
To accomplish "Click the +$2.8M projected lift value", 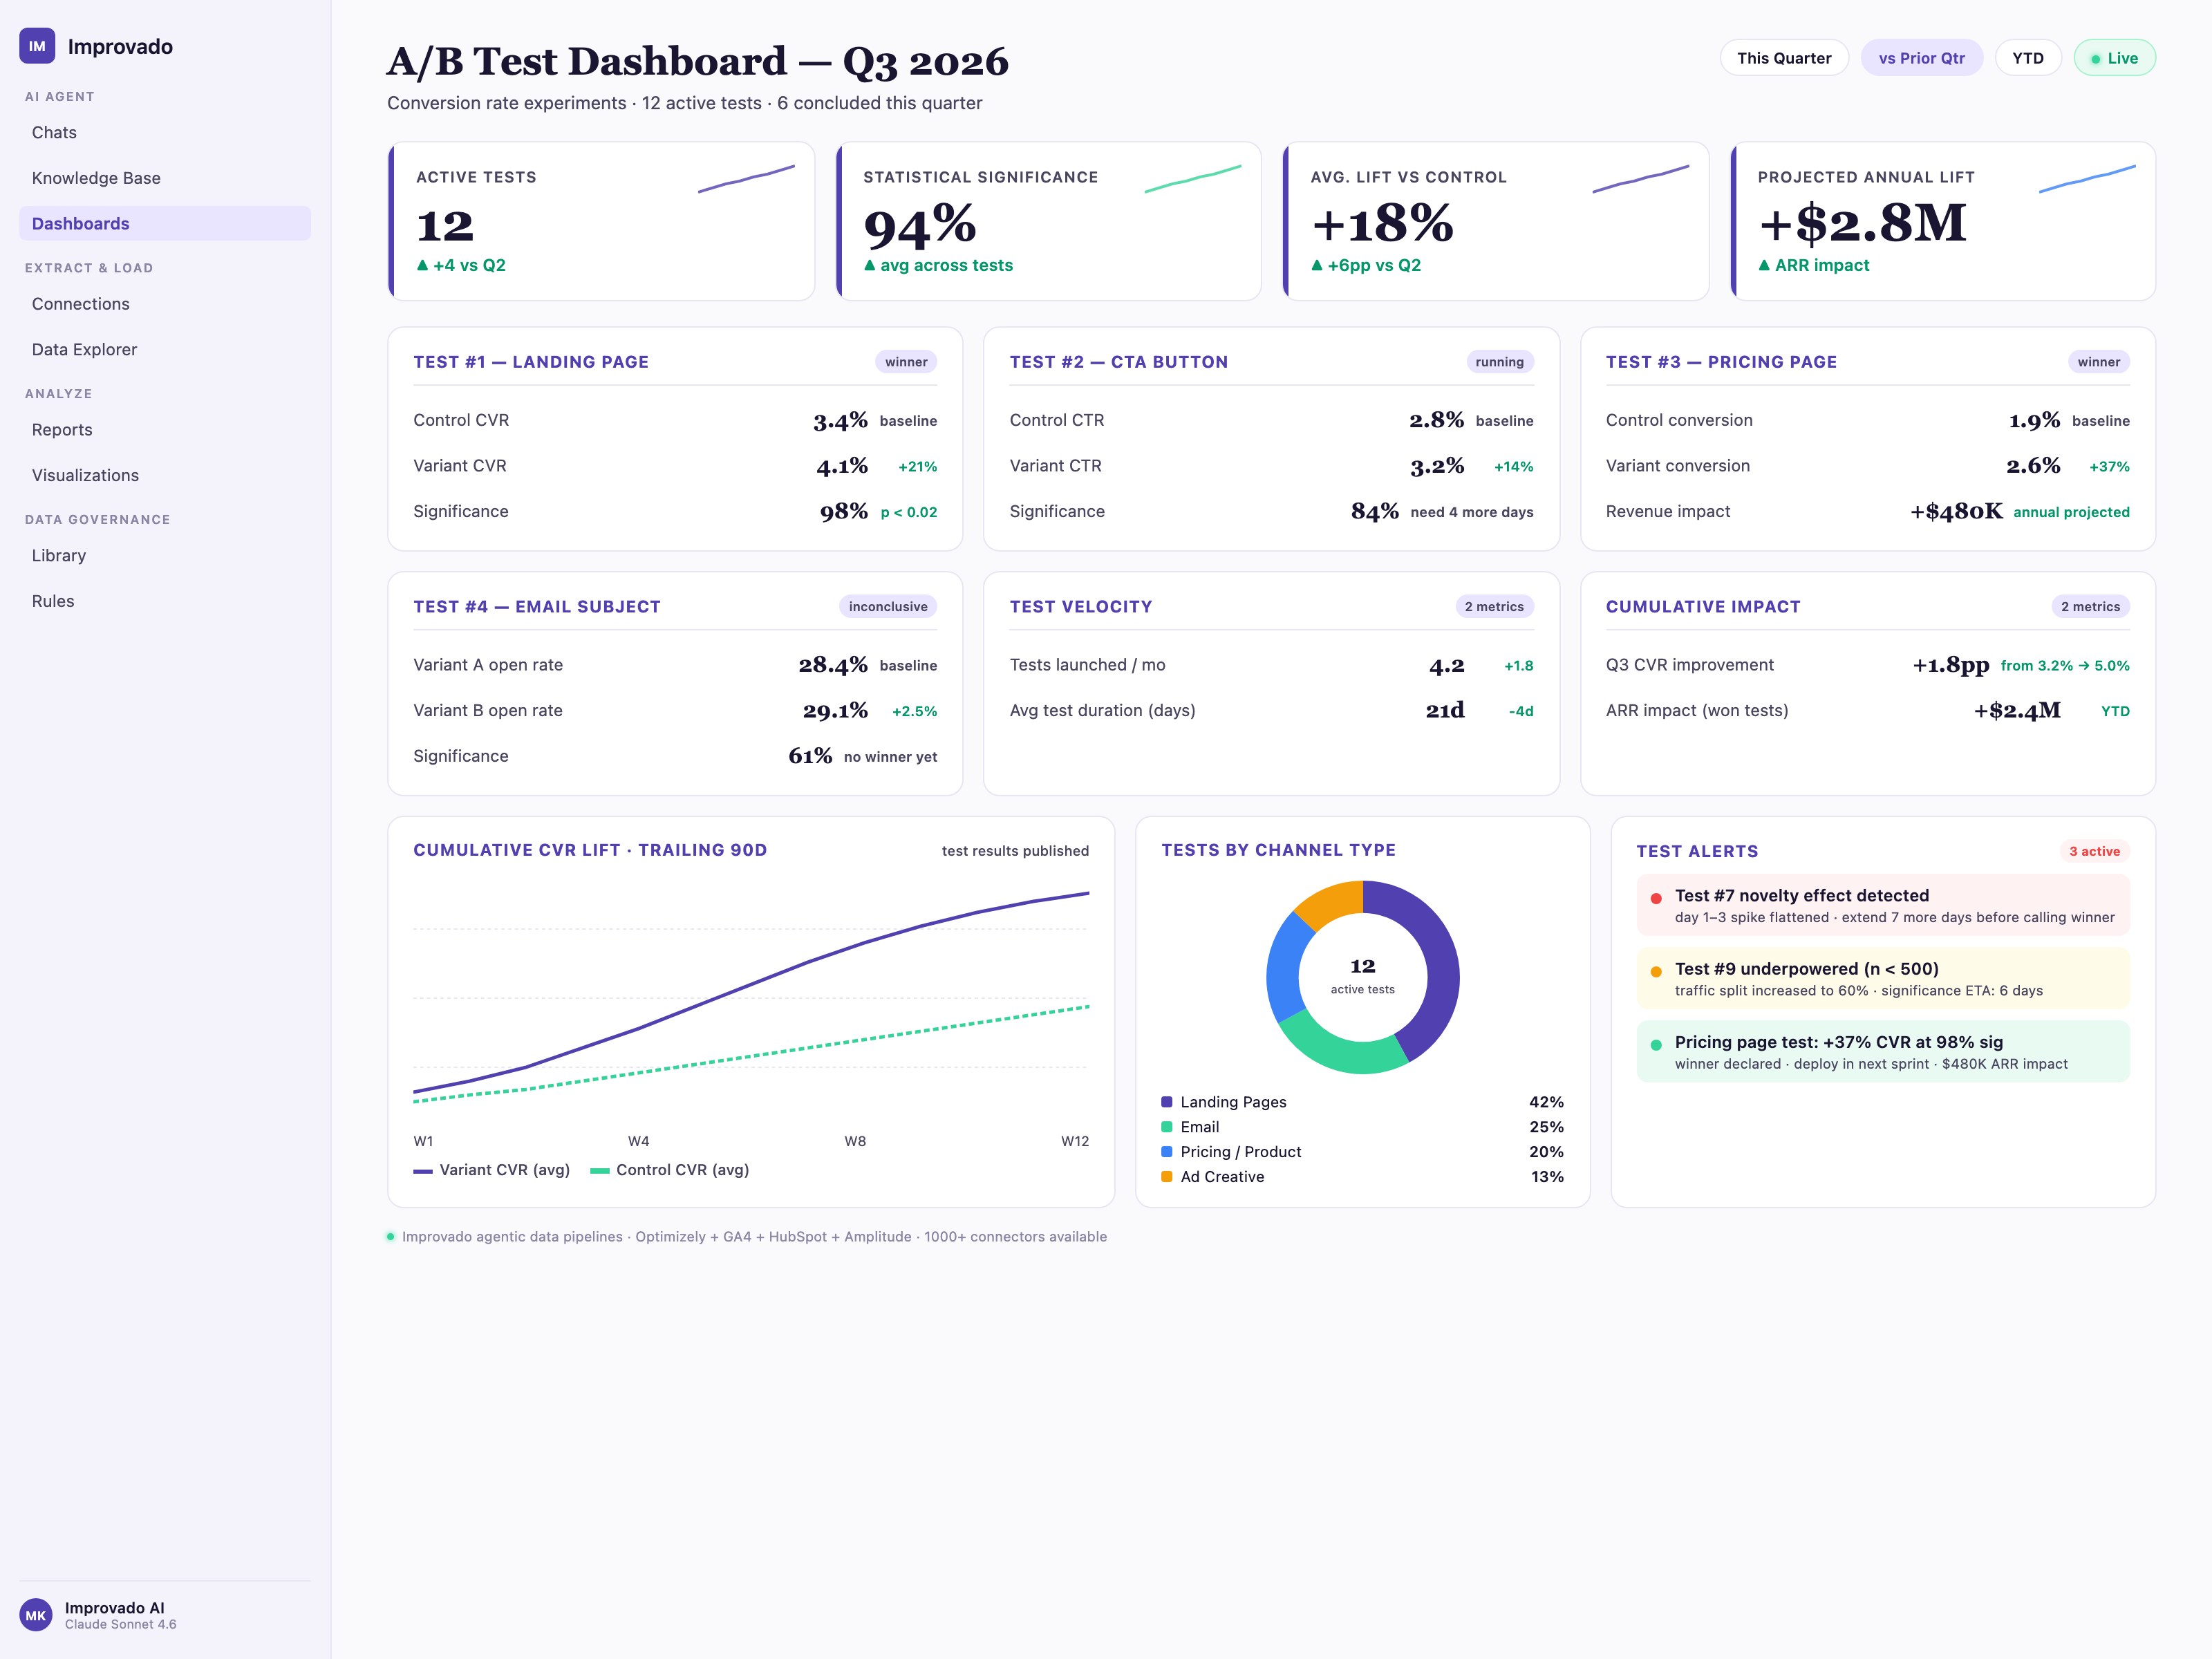I will click(1862, 223).
